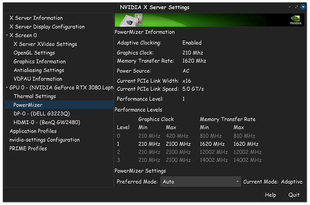This screenshot has height=205, width=310.
Task: Click Memory Transfer Rate '1620 Mhz' value
Action: 194,61
